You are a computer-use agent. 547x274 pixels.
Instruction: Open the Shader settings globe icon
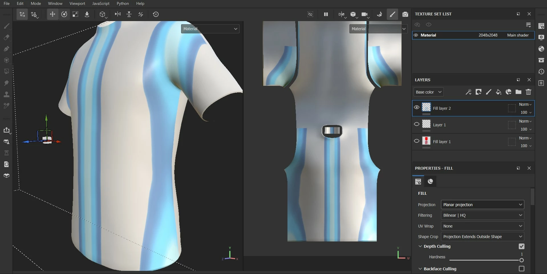(541, 49)
